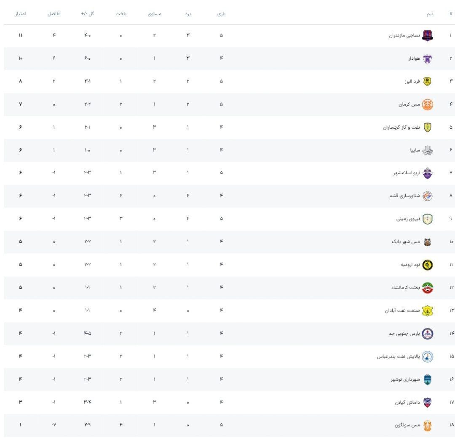This screenshot has height=448, width=455.
Task: Select the صنعت نفت آبادان yellow badge
Action: [428, 310]
